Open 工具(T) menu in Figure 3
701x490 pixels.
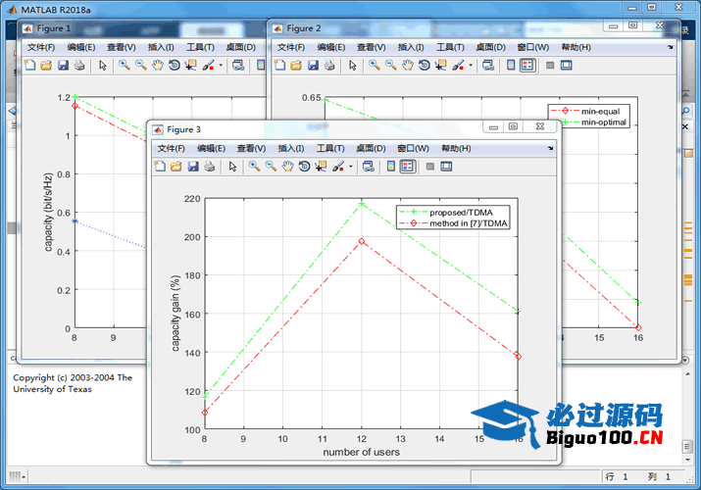point(330,148)
